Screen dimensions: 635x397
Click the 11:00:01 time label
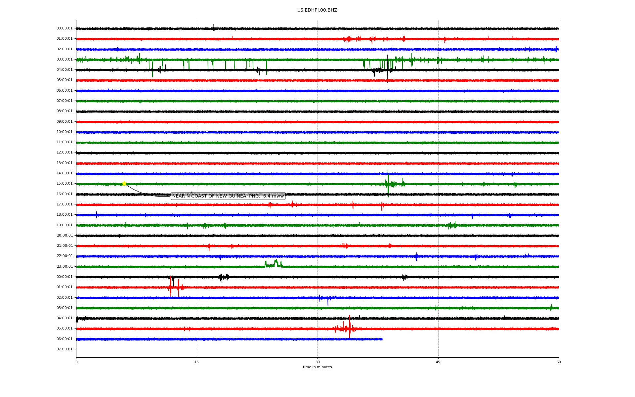(x=64, y=142)
